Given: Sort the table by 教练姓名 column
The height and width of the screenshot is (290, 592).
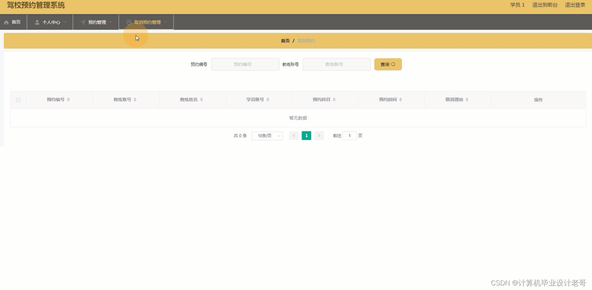Looking at the screenshot, I should coord(201,99).
